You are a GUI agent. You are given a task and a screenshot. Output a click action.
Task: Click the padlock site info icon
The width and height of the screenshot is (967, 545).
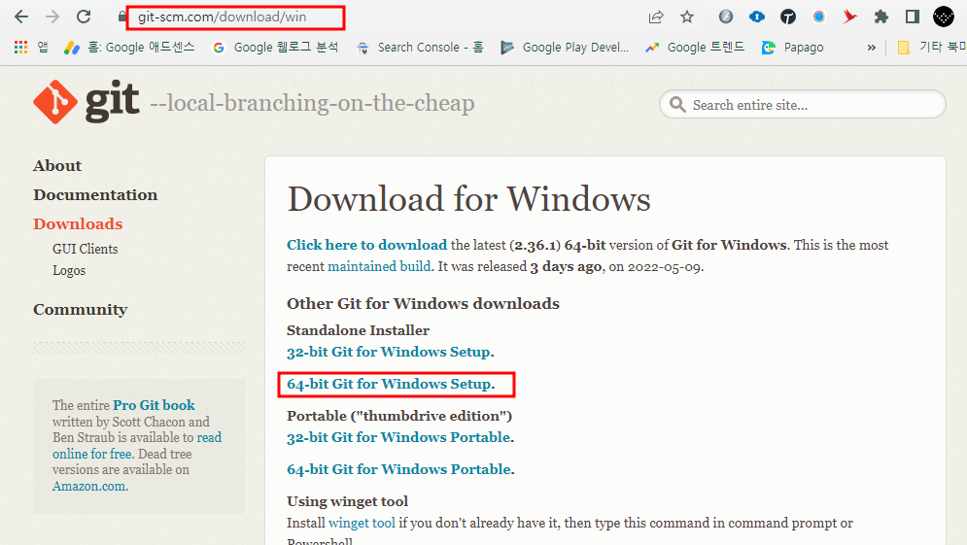pyautogui.click(x=121, y=17)
